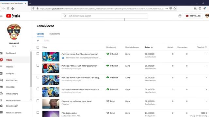Bookmark page with star icon
This screenshot has width=209, height=117.
[x=175, y=8]
